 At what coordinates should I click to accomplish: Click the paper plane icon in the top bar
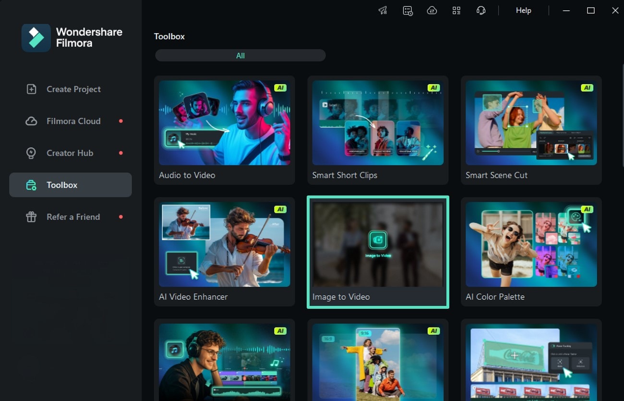(383, 11)
